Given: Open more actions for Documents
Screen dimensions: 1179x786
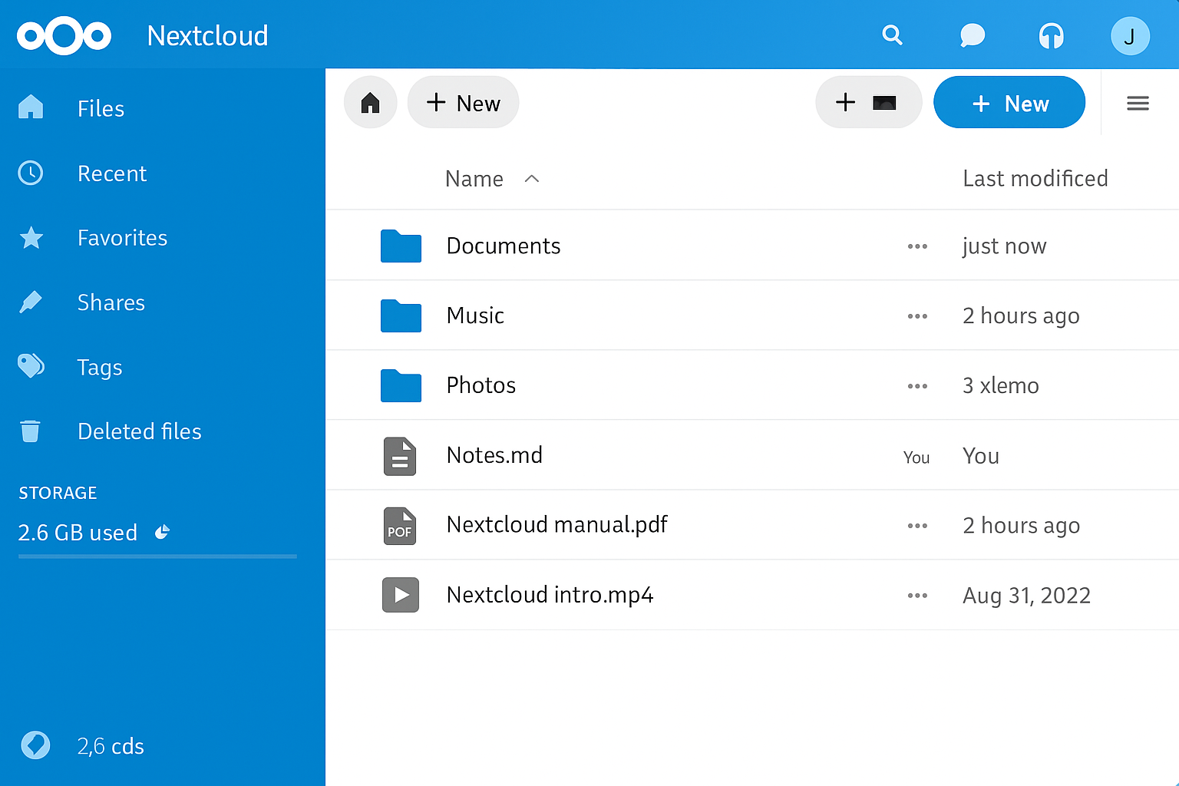Looking at the screenshot, I should pyautogui.click(x=917, y=246).
